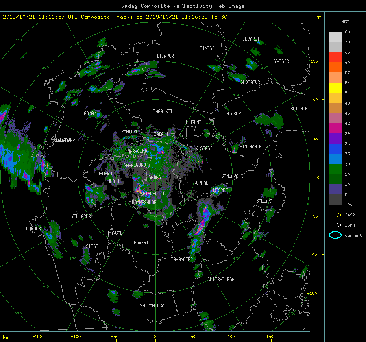The image size is (366, 342).
Task: Click the cyan 'current' ellipse legend icon
Action: pos(335,235)
